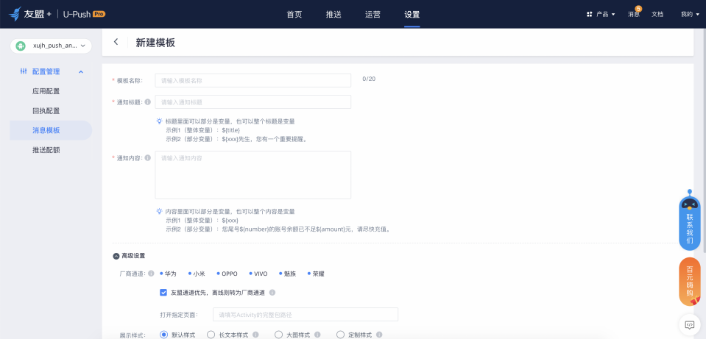The width and height of the screenshot is (706, 339).
Task: Click the 友盟+ logo icon
Action: [x=15, y=14]
